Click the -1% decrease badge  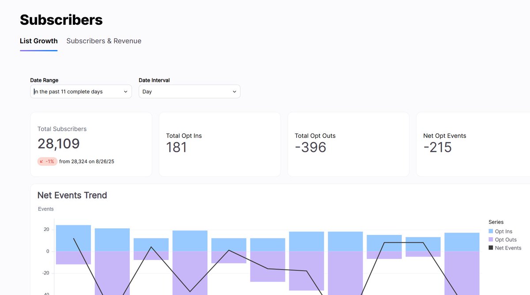point(47,162)
